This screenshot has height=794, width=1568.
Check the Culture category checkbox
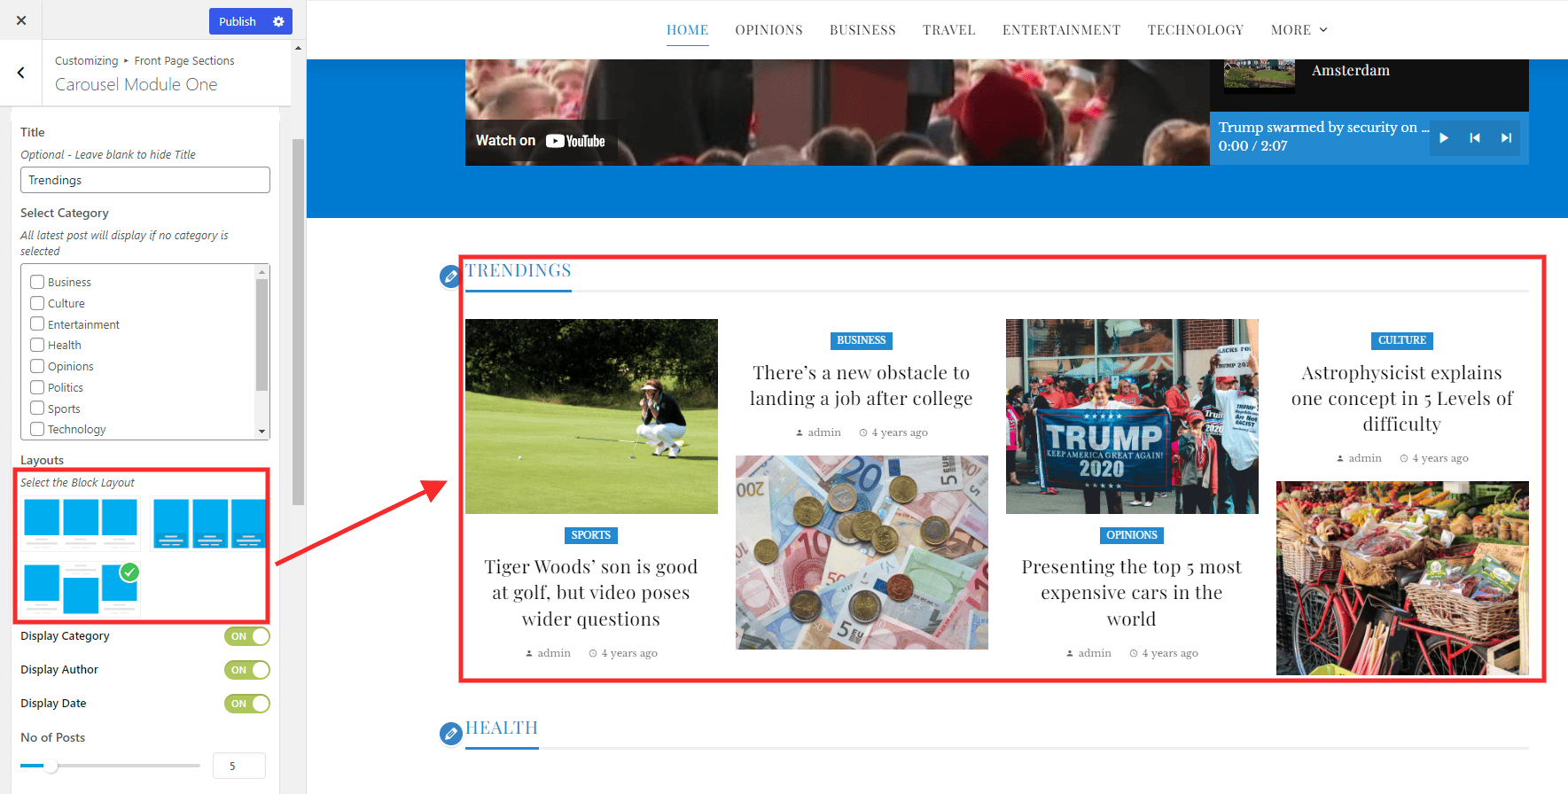[x=37, y=303]
